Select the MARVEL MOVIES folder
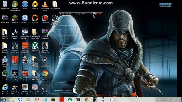This screenshot has width=182, height=102. tap(35, 61)
